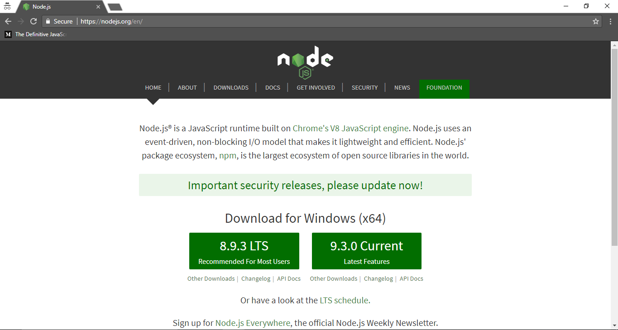Viewport: 618px width, 330px height.
Task: Follow the npm link
Action: click(228, 156)
